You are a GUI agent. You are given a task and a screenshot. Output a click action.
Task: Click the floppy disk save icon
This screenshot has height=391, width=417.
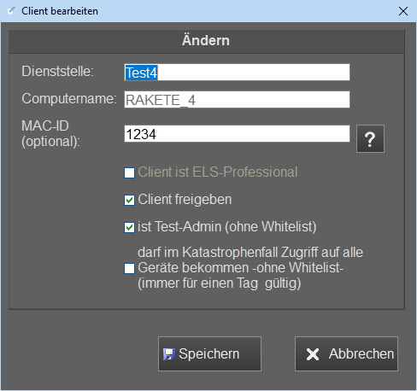click(x=168, y=354)
